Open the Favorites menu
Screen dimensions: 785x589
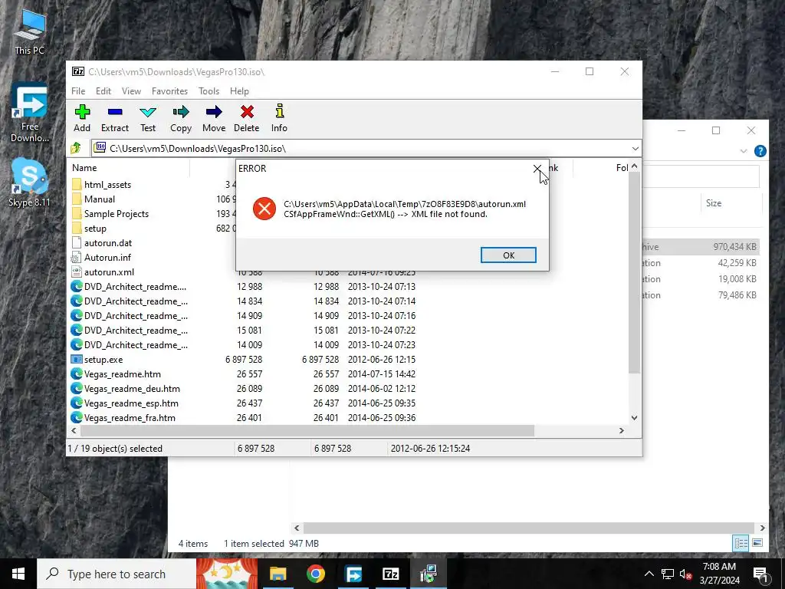point(169,91)
